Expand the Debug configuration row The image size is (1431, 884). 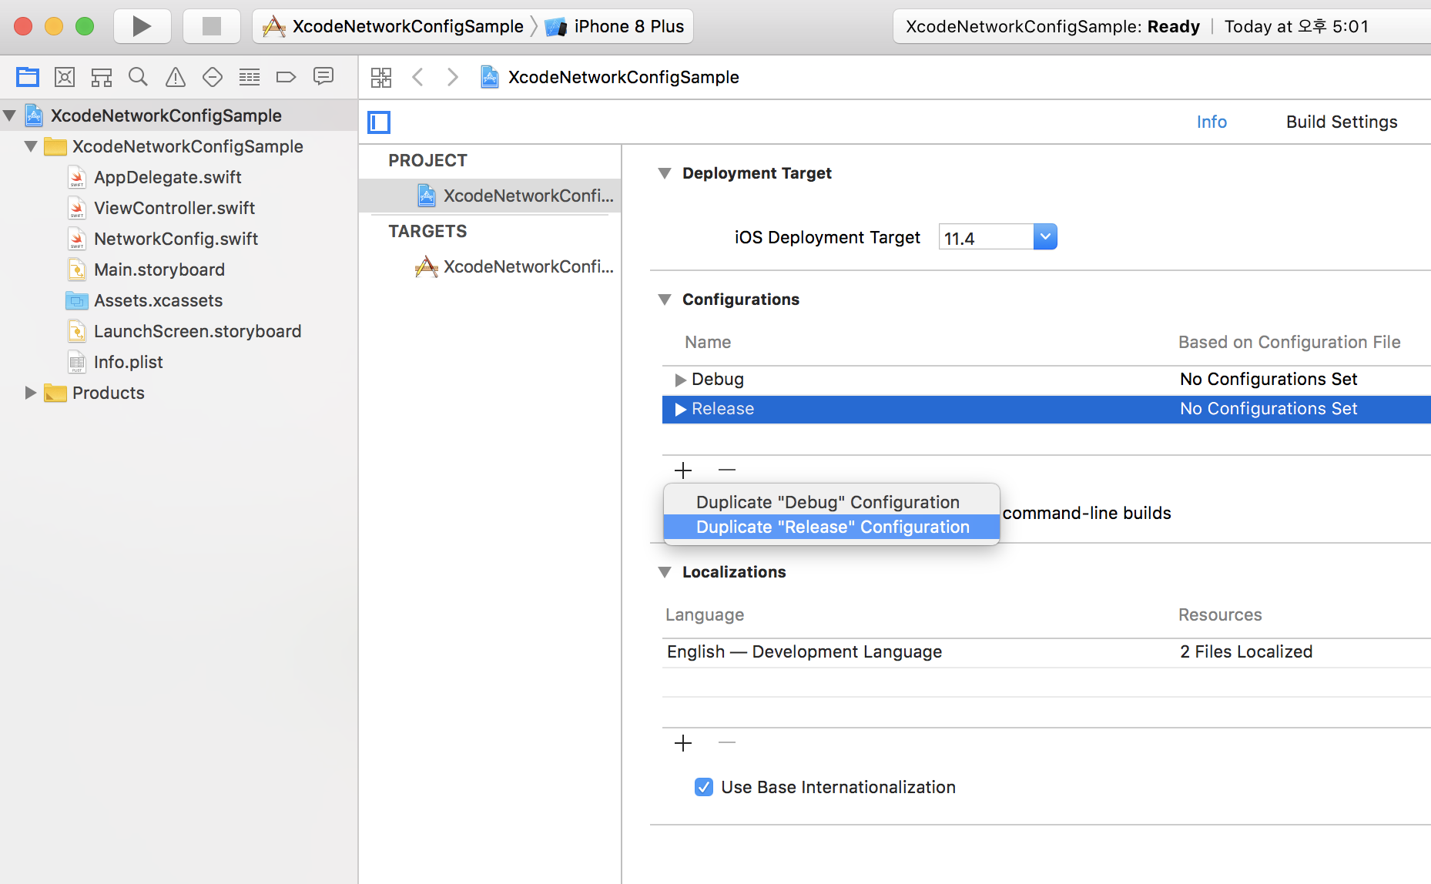click(680, 380)
